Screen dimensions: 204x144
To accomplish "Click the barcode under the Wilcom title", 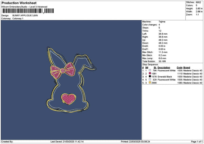I will point(28,11).
